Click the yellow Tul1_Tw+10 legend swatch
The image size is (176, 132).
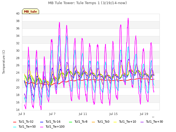115,122
